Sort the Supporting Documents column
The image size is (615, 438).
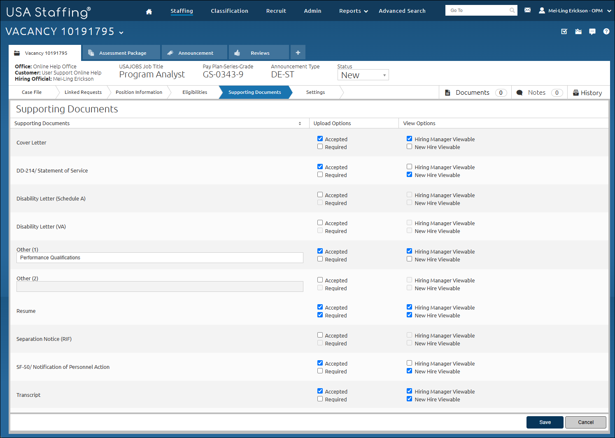tap(300, 123)
